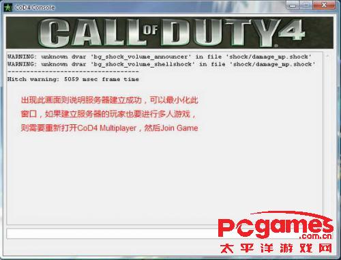Click the Call of Duty 4 banner image
The height and width of the screenshot is (260, 341).
(170, 33)
